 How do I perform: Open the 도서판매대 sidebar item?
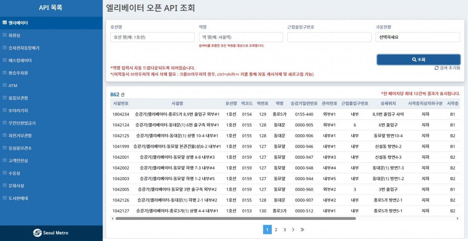(18, 198)
